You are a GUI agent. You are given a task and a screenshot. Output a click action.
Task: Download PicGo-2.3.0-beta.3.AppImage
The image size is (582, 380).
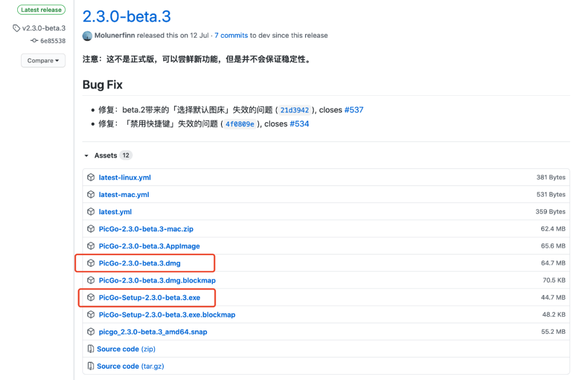[x=149, y=246]
